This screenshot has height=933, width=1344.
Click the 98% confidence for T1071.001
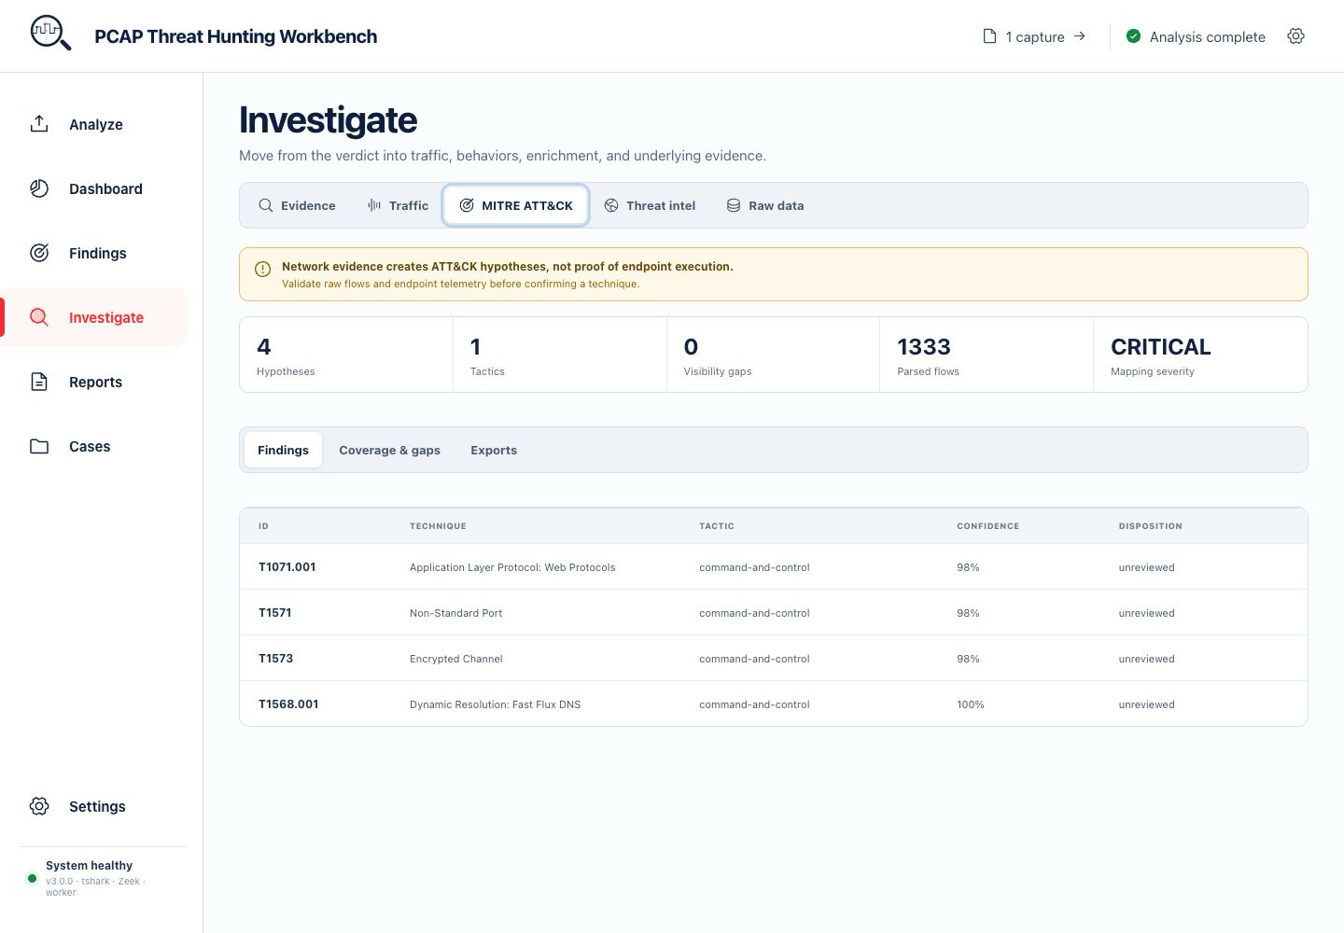click(968, 567)
